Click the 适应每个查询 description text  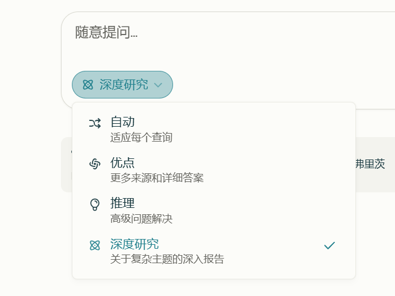pyautogui.click(x=141, y=138)
